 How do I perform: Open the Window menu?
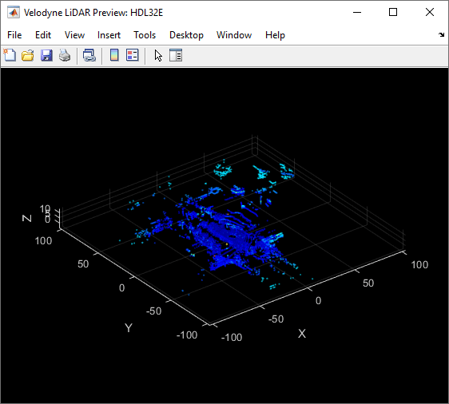pyautogui.click(x=234, y=35)
